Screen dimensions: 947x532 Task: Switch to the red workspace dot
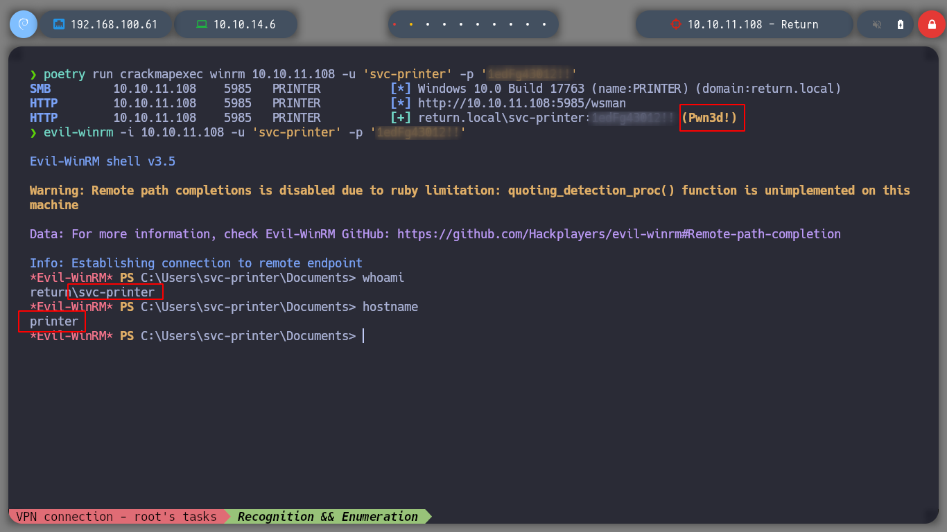click(394, 24)
